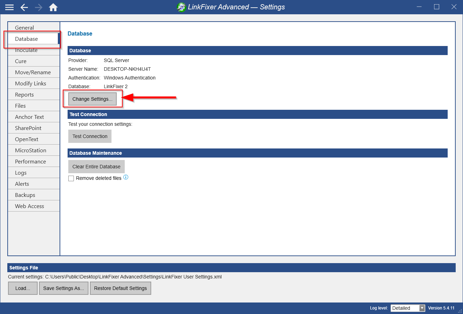
Task: Click the Settings File section header
Action: (231, 268)
